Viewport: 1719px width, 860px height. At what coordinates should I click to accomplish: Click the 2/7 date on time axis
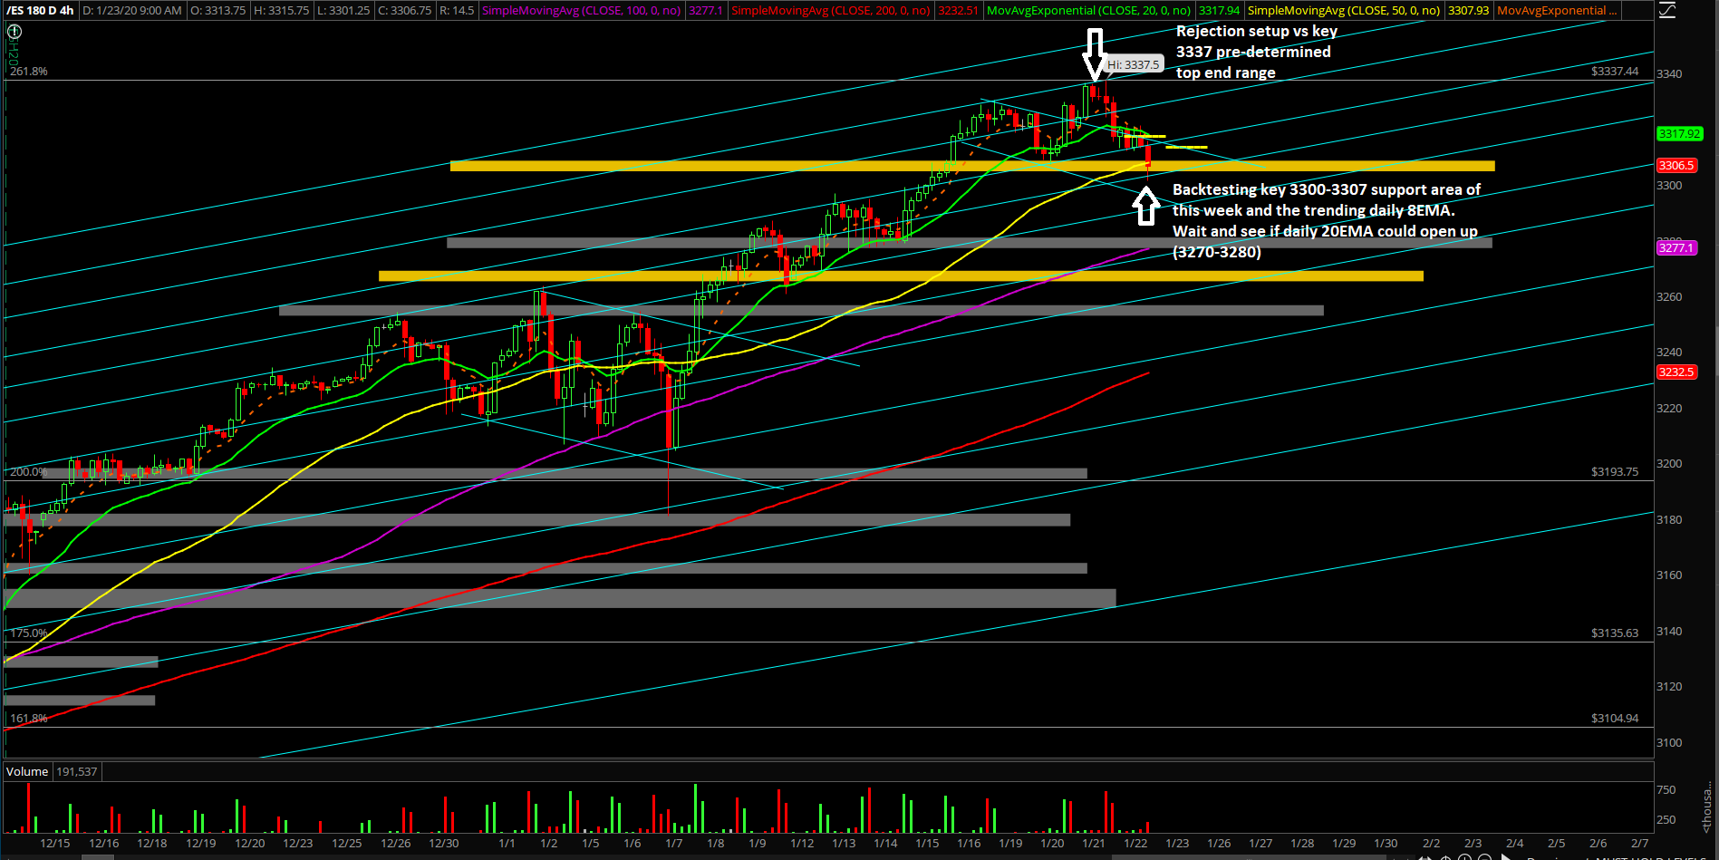click(1640, 843)
